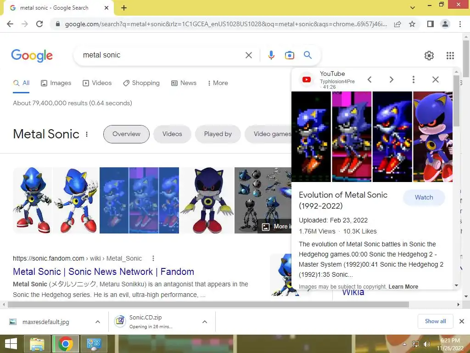470x353 pixels.
Task: Close the metal sonic Google Search tab
Action: click(x=106, y=8)
